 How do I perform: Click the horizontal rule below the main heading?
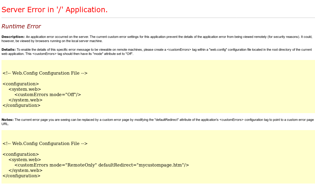pos(157,18)
